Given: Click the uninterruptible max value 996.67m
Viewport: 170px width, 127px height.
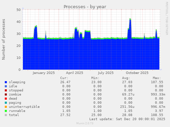Looking at the screenshot, I should 158,107.
